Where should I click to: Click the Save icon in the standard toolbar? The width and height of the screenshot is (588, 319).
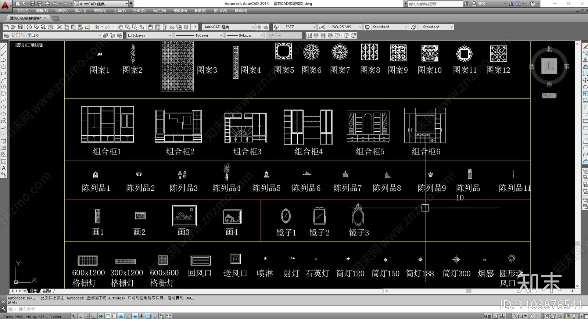(20, 27)
